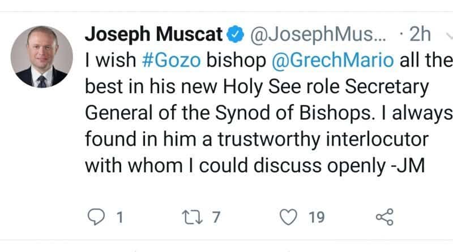
Task: Open Joseph Muscat's profile photo
Action: tap(41, 57)
